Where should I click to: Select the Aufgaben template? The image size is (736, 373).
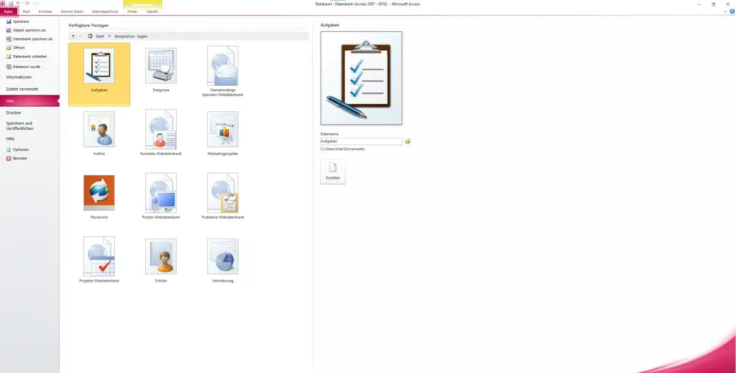click(99, 73)
